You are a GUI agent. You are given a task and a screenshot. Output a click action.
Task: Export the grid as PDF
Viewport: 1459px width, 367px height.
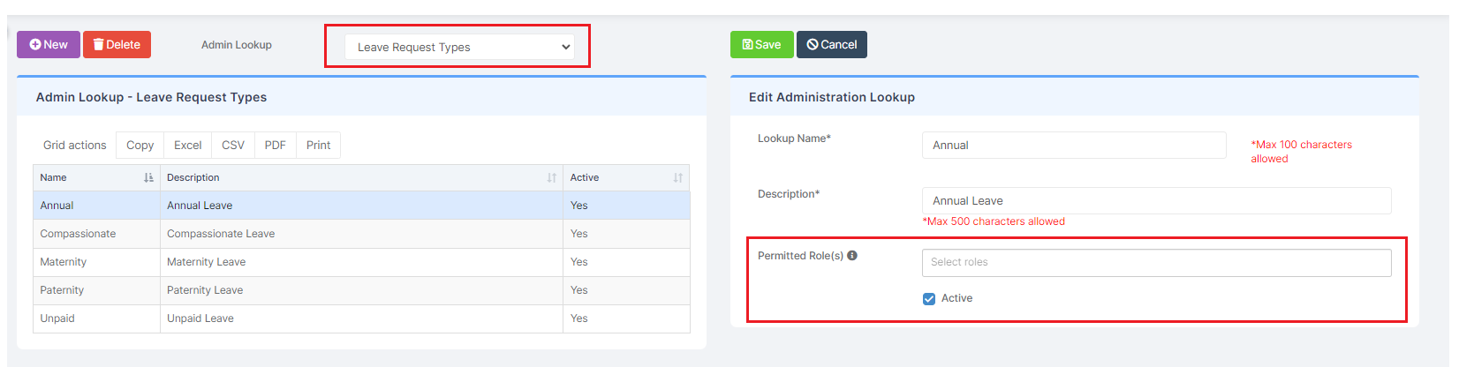coord(276,146)
